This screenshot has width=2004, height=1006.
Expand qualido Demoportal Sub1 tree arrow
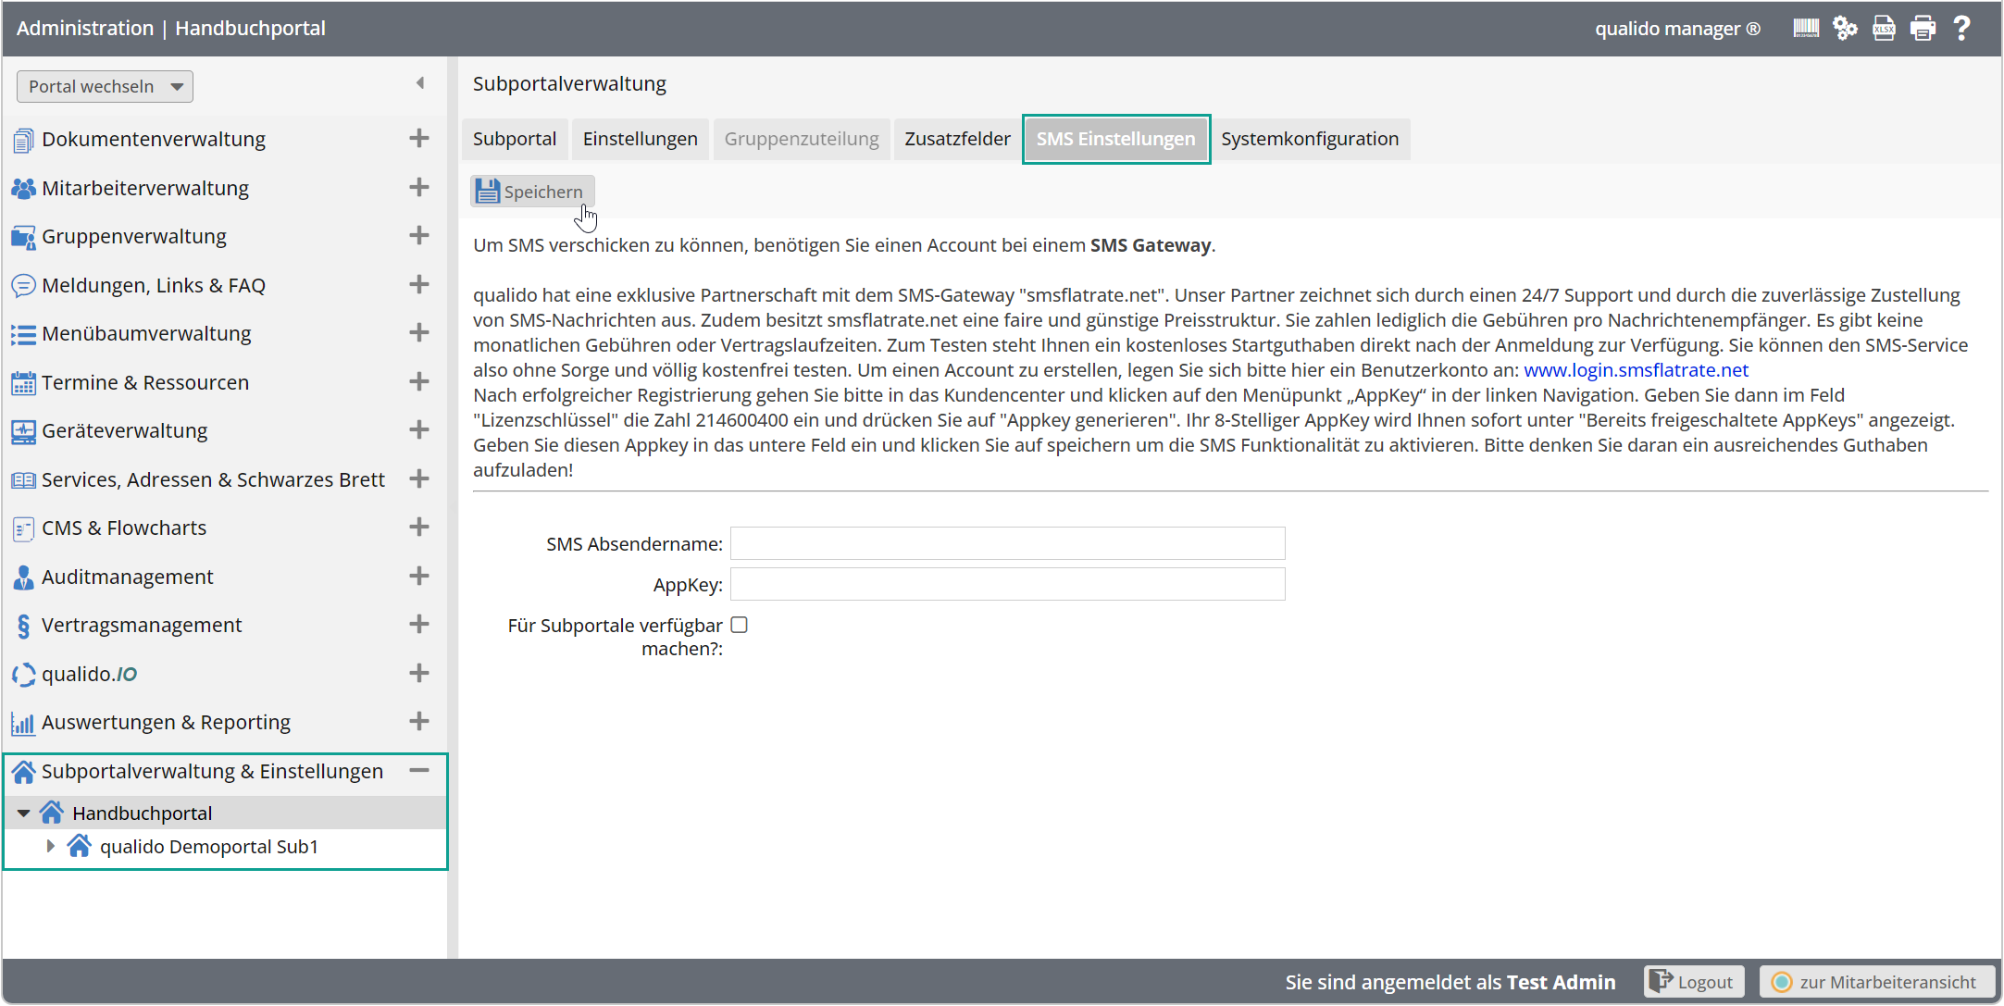click(x=50, y=846)
